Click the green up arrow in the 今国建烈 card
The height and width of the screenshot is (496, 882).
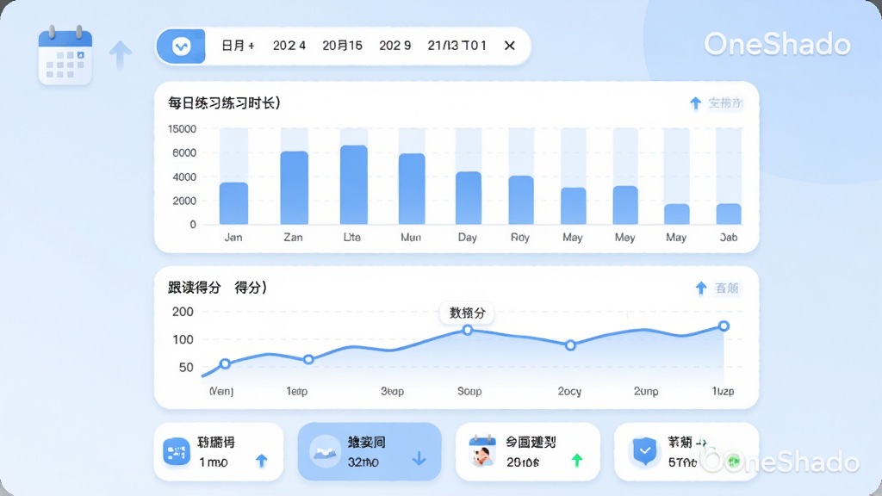[x=576, y=461]
